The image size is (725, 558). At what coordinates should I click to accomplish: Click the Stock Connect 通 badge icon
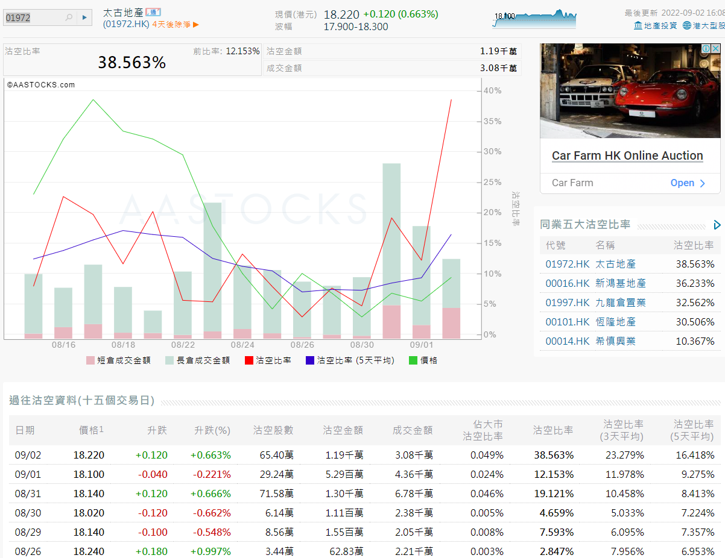[153, 12]
